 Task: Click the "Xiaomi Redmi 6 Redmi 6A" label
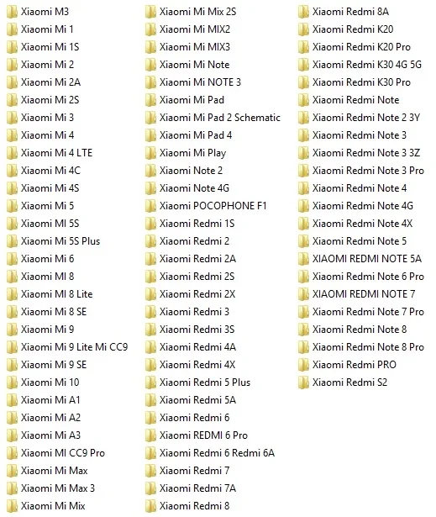(218, 453)
